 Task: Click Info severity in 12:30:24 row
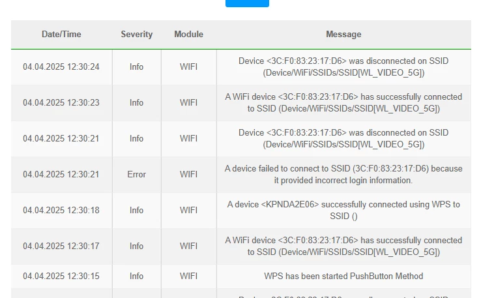click(136, 67)
